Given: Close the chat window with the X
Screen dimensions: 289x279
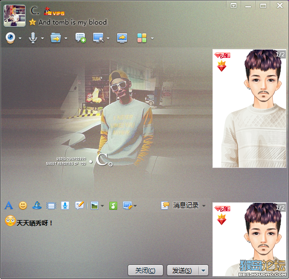Looking at the screenshot, I should pos(280,6).
